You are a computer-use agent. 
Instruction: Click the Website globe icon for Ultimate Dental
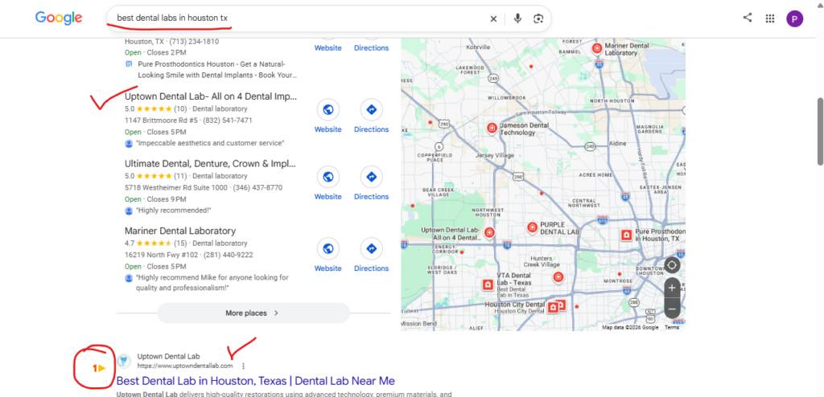tap(328, 177)
